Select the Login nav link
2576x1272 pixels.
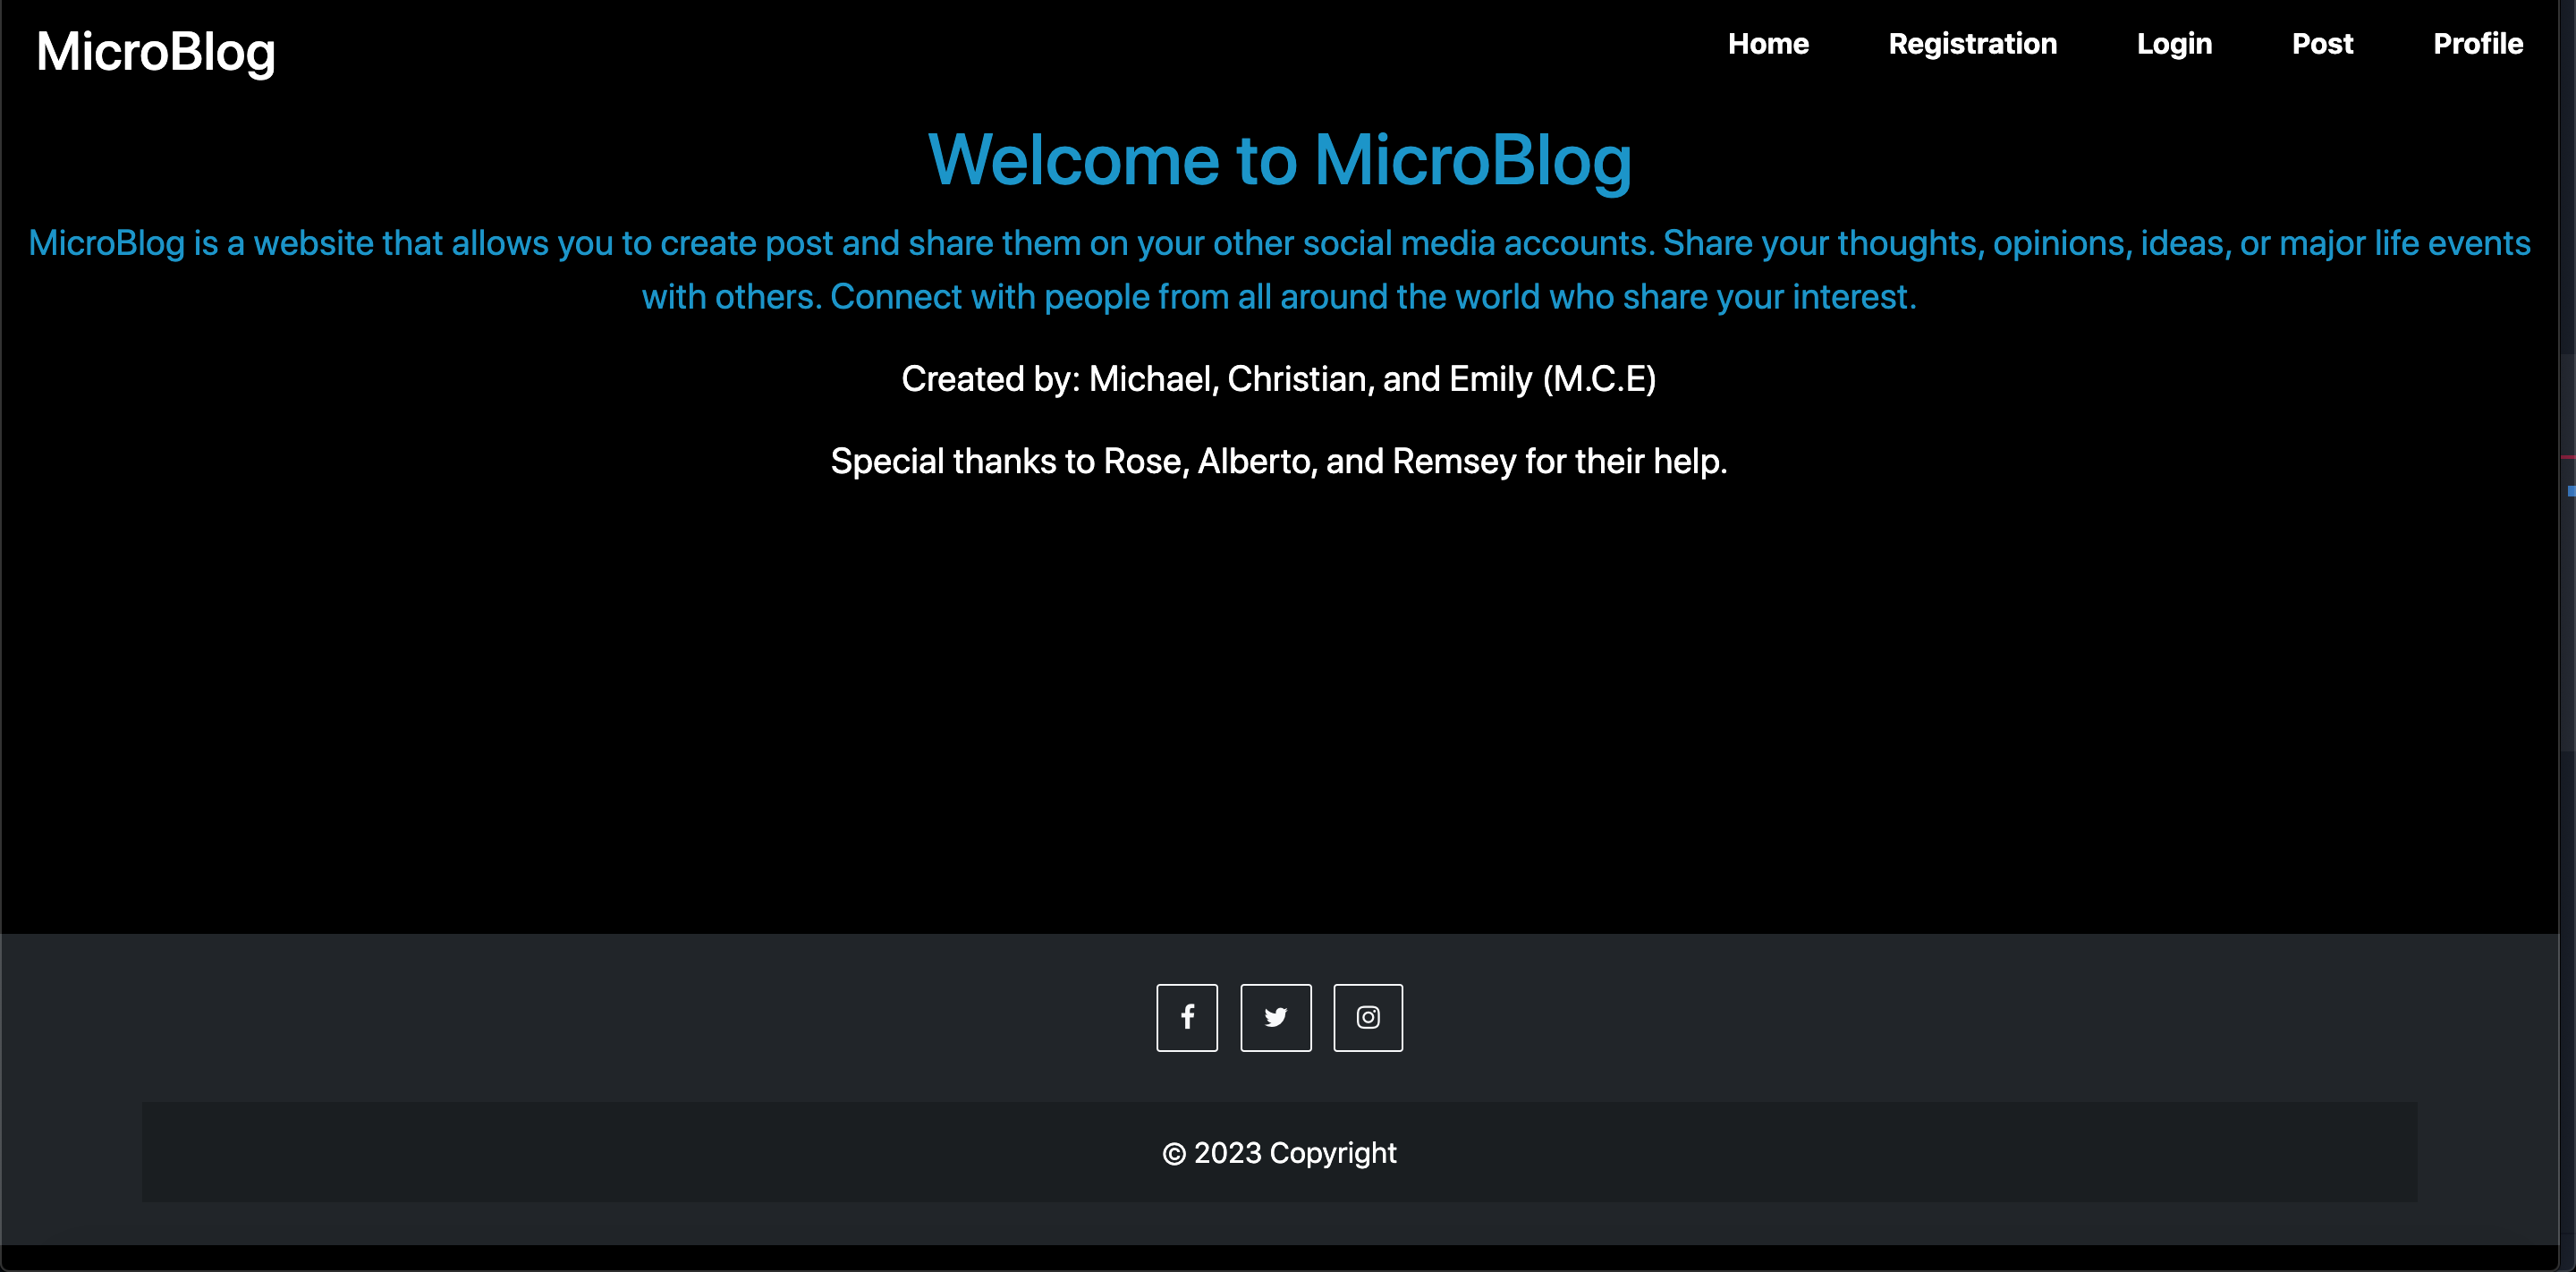tap(2174, 44)
